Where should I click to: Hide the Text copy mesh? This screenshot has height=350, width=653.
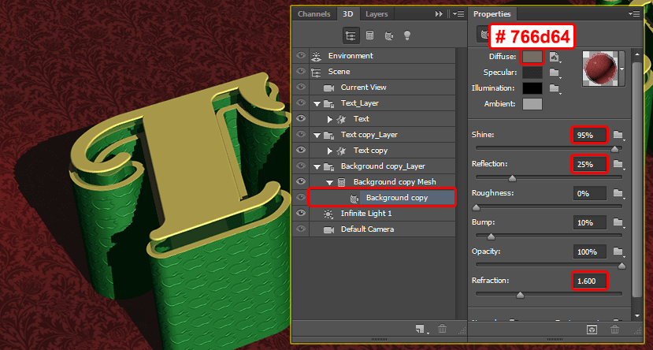click(x=300, y=151)
